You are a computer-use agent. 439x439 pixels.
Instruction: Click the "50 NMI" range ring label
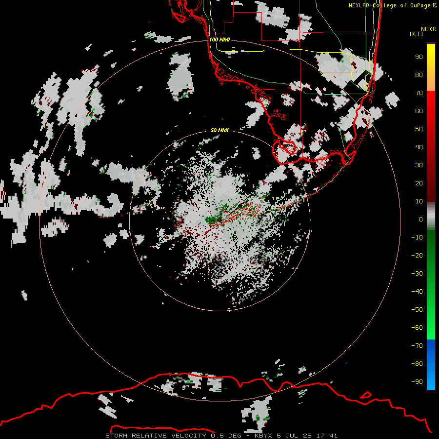[220, 130]
